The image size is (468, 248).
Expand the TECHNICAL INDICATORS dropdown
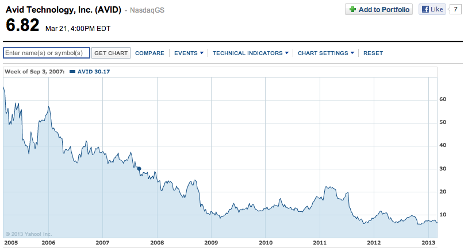251,53
